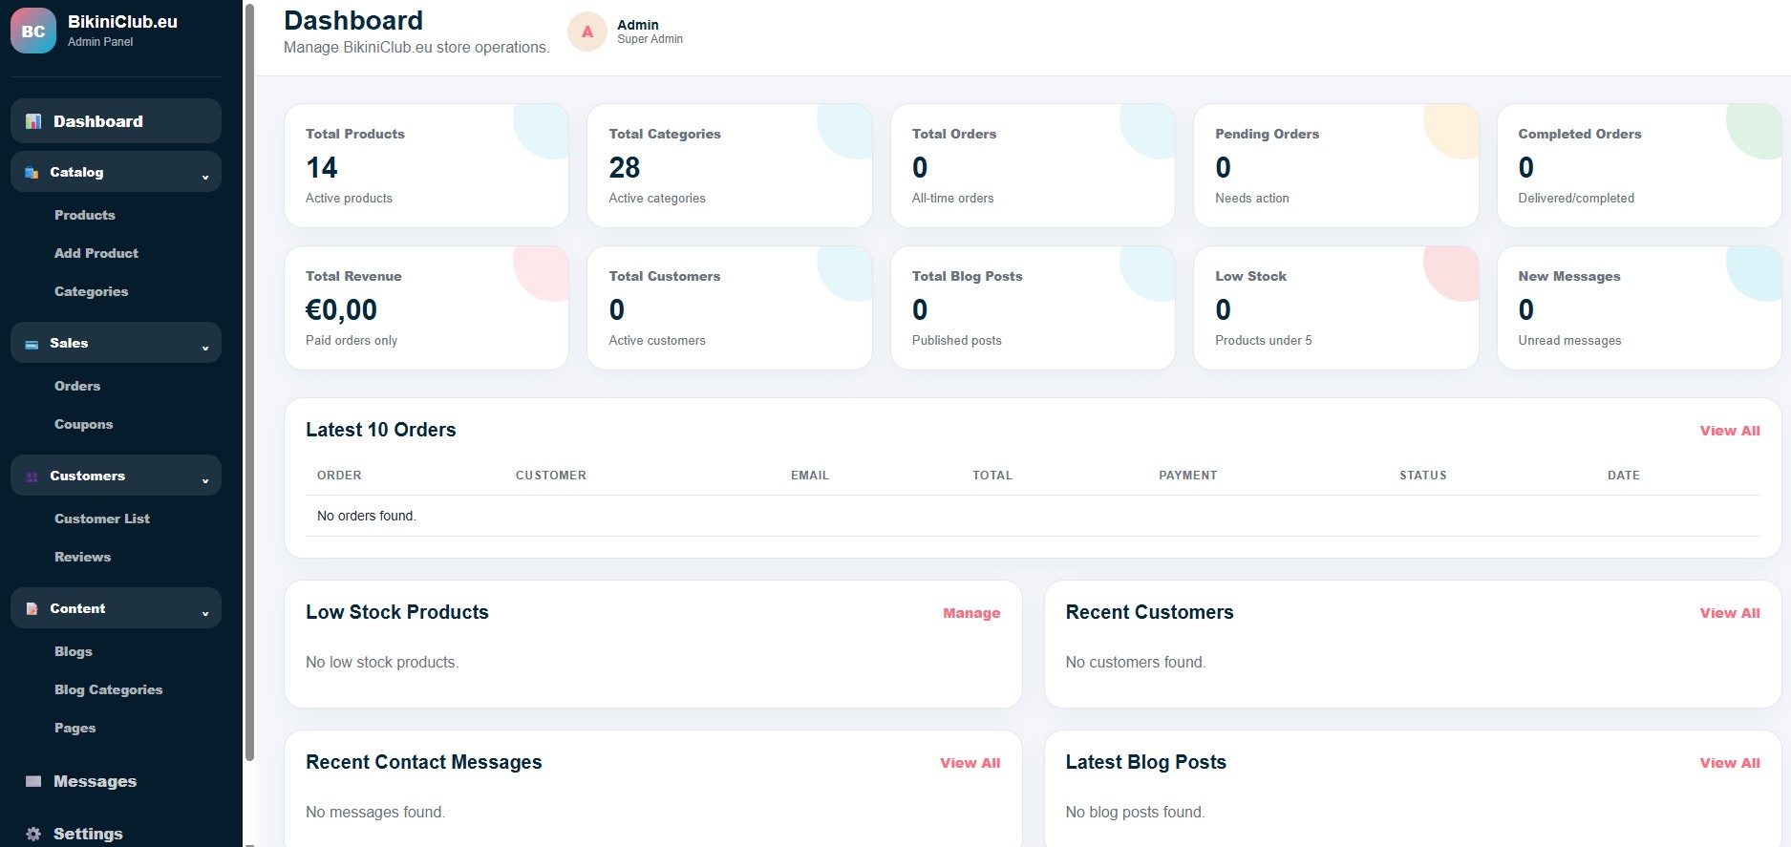The width and height of the screenshot is (1791, 847).
Task: Click the '€0,00' revenue value
Action: (x=341, y=310)
